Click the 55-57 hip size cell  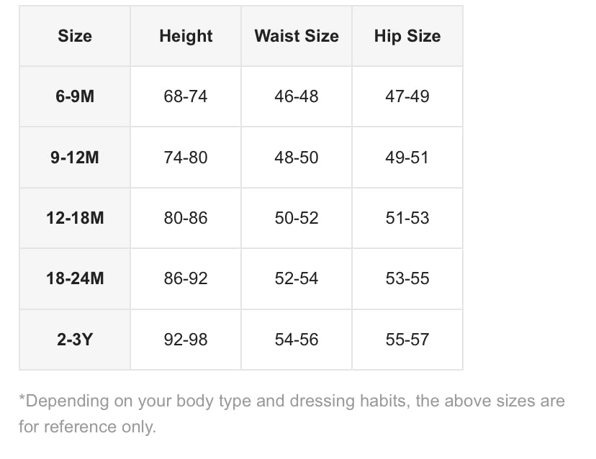407,340
